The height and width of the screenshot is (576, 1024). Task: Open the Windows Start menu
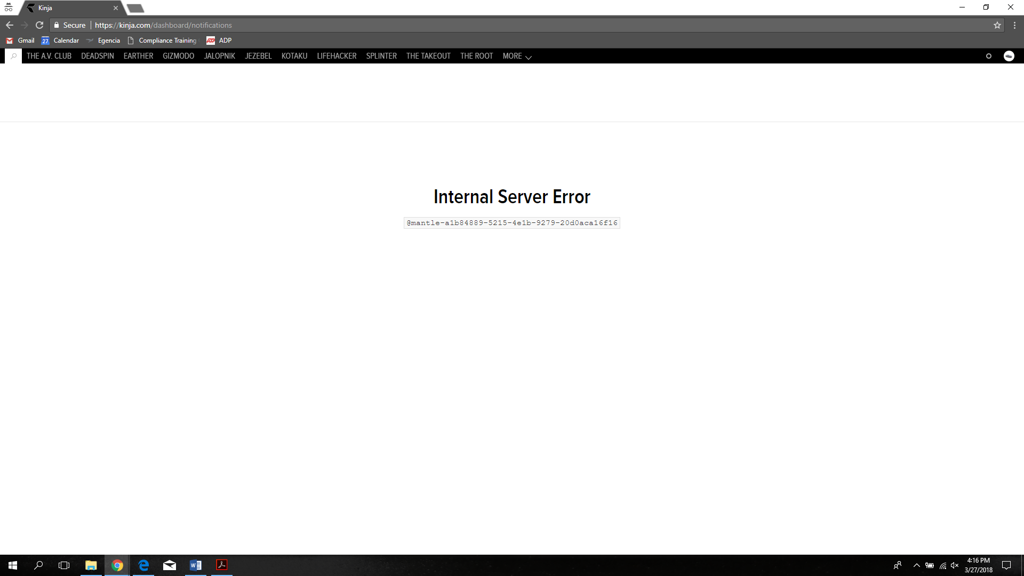tap(13, 565)
